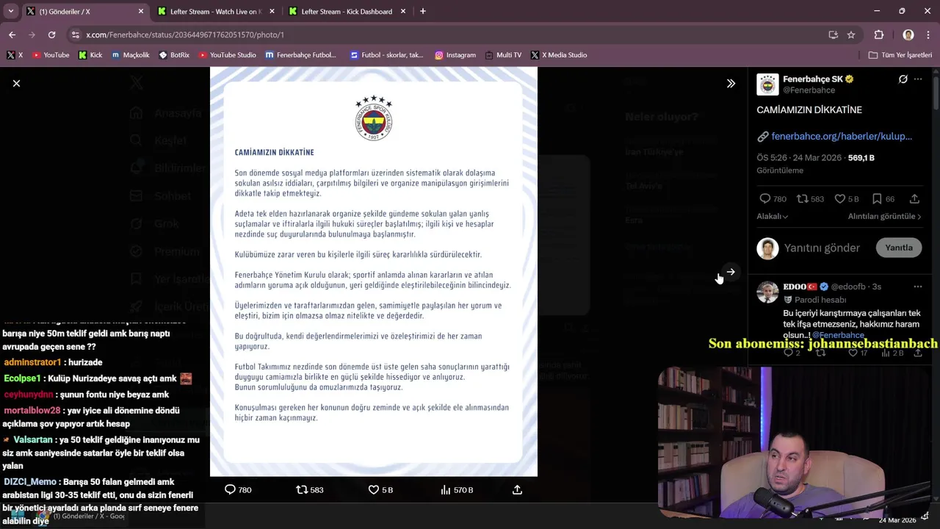
Task: Open Alıntıları görüntüle
Action: tap(885, 216)
